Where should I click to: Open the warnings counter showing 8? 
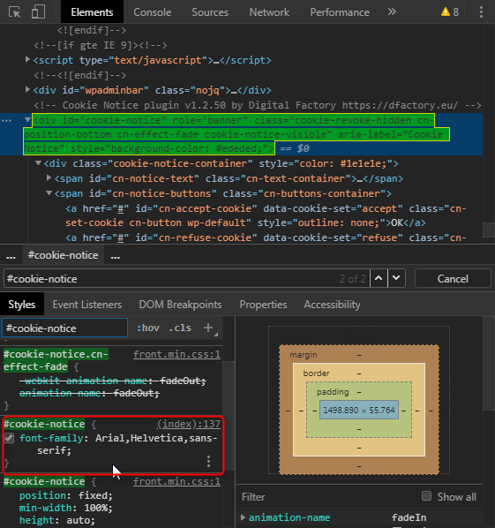pos(450,12)
